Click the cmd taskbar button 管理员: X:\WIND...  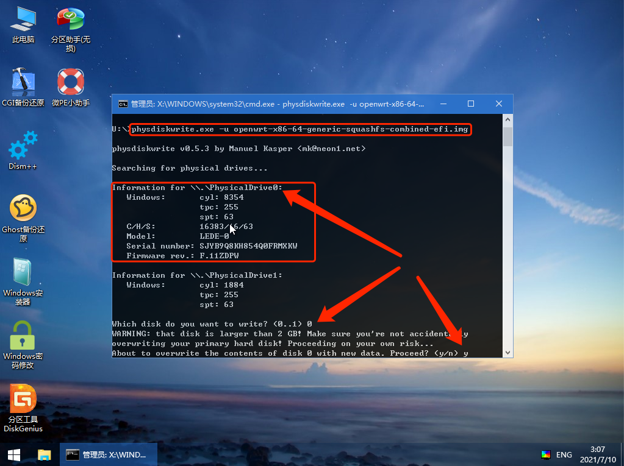tap(109, 455)
